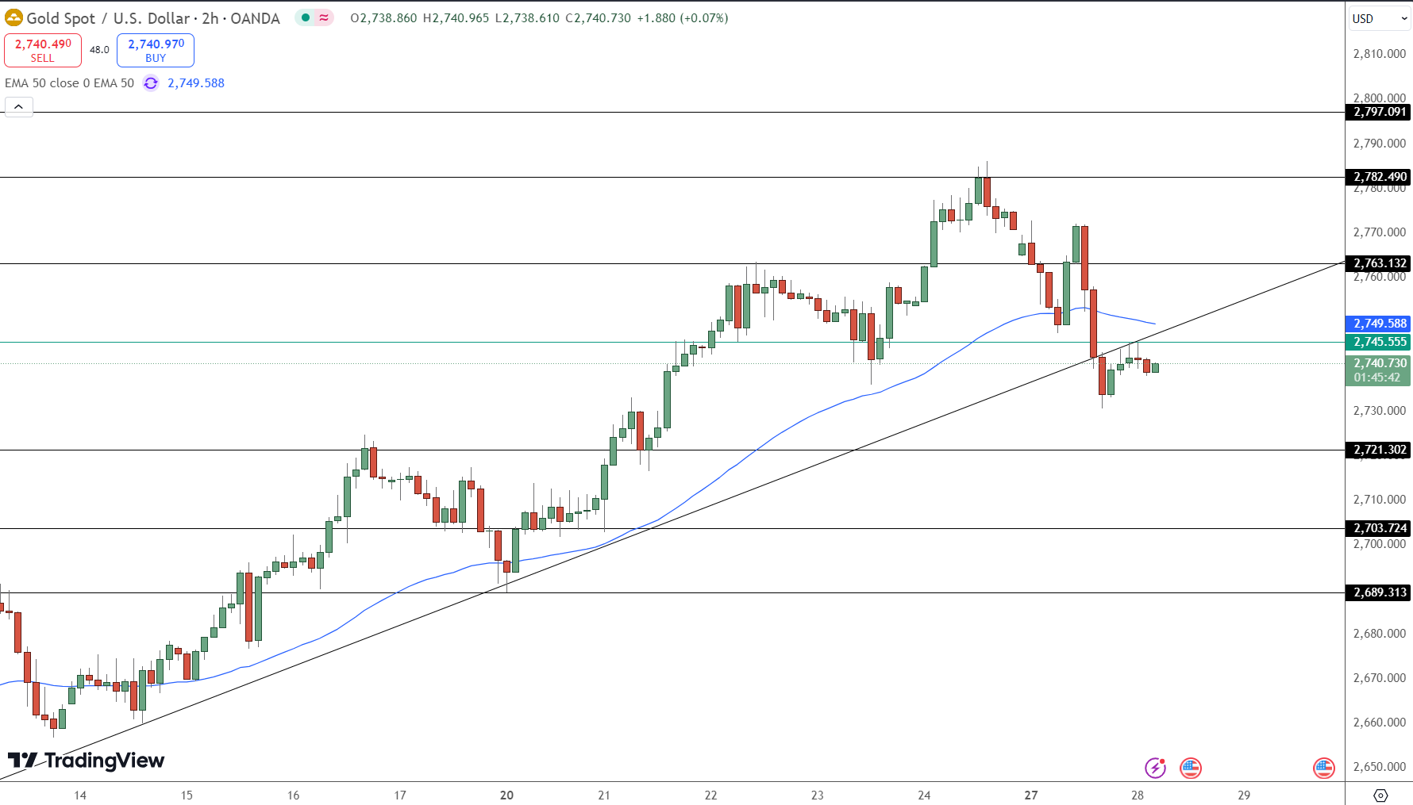Viewport: 1413px width, 805px height.
Task: Click the EMA 50 refresh icon
Action: pyautogui.click(x=151, y=83)
